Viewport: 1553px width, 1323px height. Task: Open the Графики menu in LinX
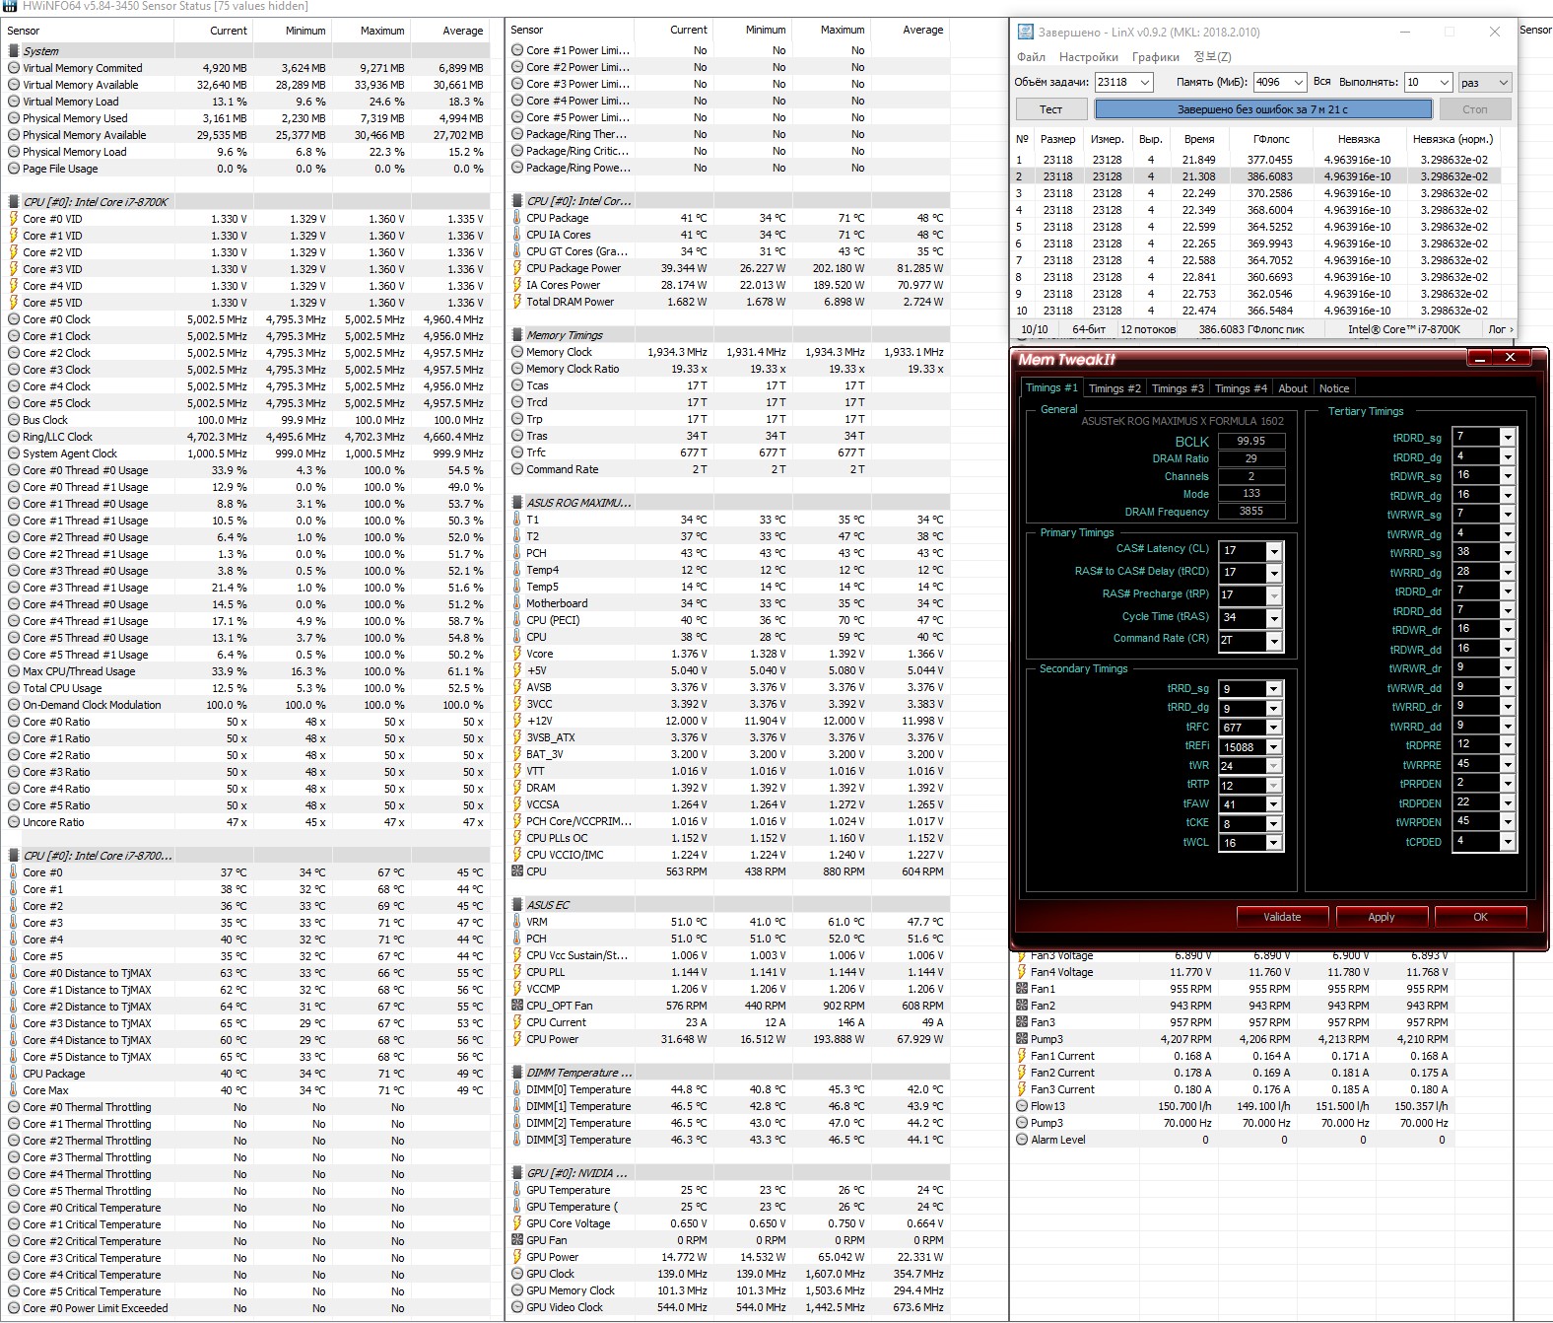[1156, 57]
